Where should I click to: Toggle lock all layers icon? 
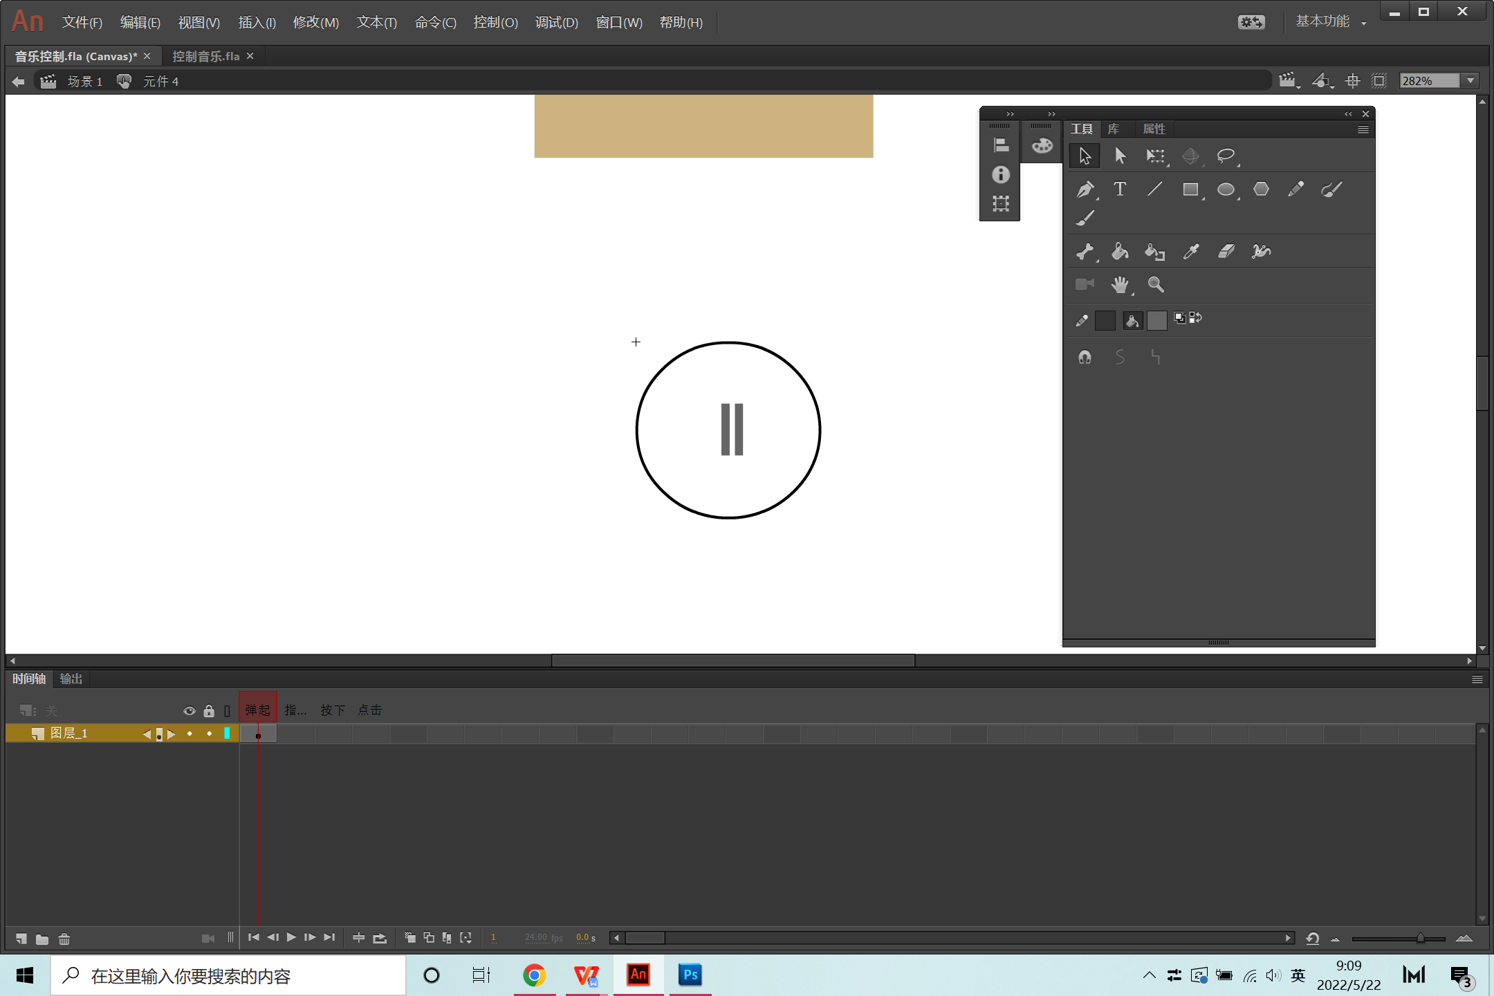click(x=209, y=711)
